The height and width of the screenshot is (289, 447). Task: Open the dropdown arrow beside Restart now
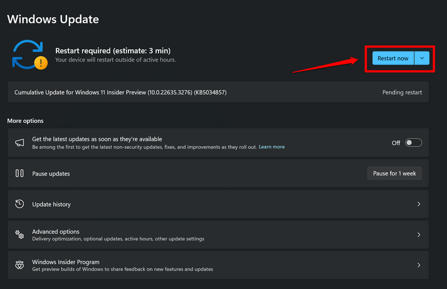[x=422, y=58]
